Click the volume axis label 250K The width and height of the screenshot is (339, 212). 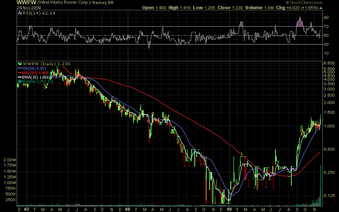11,200
